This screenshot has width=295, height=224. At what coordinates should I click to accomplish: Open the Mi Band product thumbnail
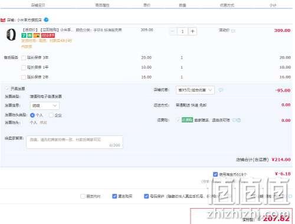(x=11, y=35)
